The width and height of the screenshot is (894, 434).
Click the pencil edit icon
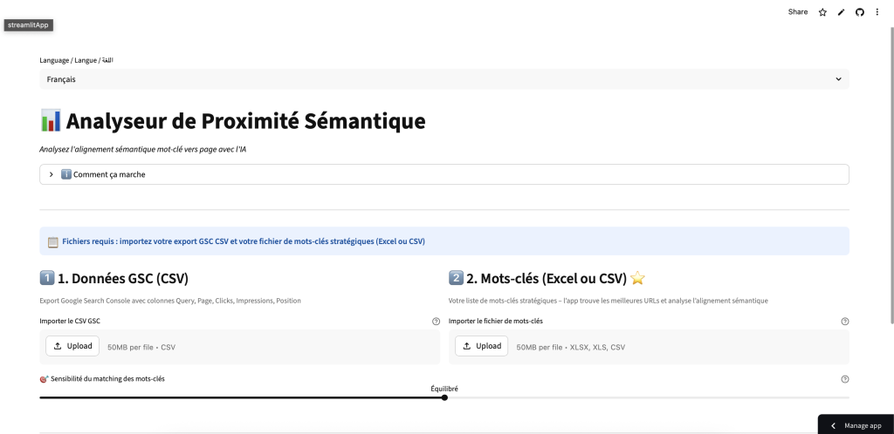841,12
